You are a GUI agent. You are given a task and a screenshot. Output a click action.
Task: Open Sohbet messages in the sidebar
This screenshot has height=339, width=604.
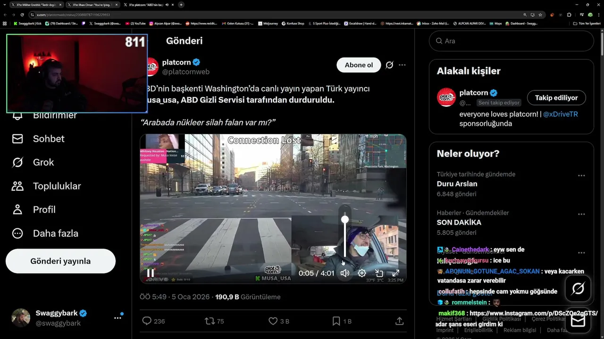[38, 138]
